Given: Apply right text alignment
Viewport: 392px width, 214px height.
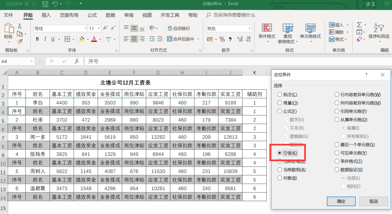Looking at the screenshot, I should (x=142, y=39).
